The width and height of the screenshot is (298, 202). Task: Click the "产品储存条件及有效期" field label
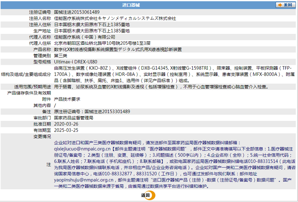29,93
